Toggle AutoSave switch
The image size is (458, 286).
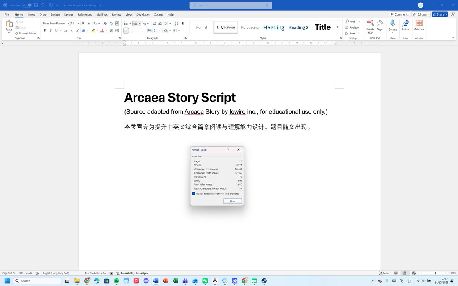[x=26, y=5]
